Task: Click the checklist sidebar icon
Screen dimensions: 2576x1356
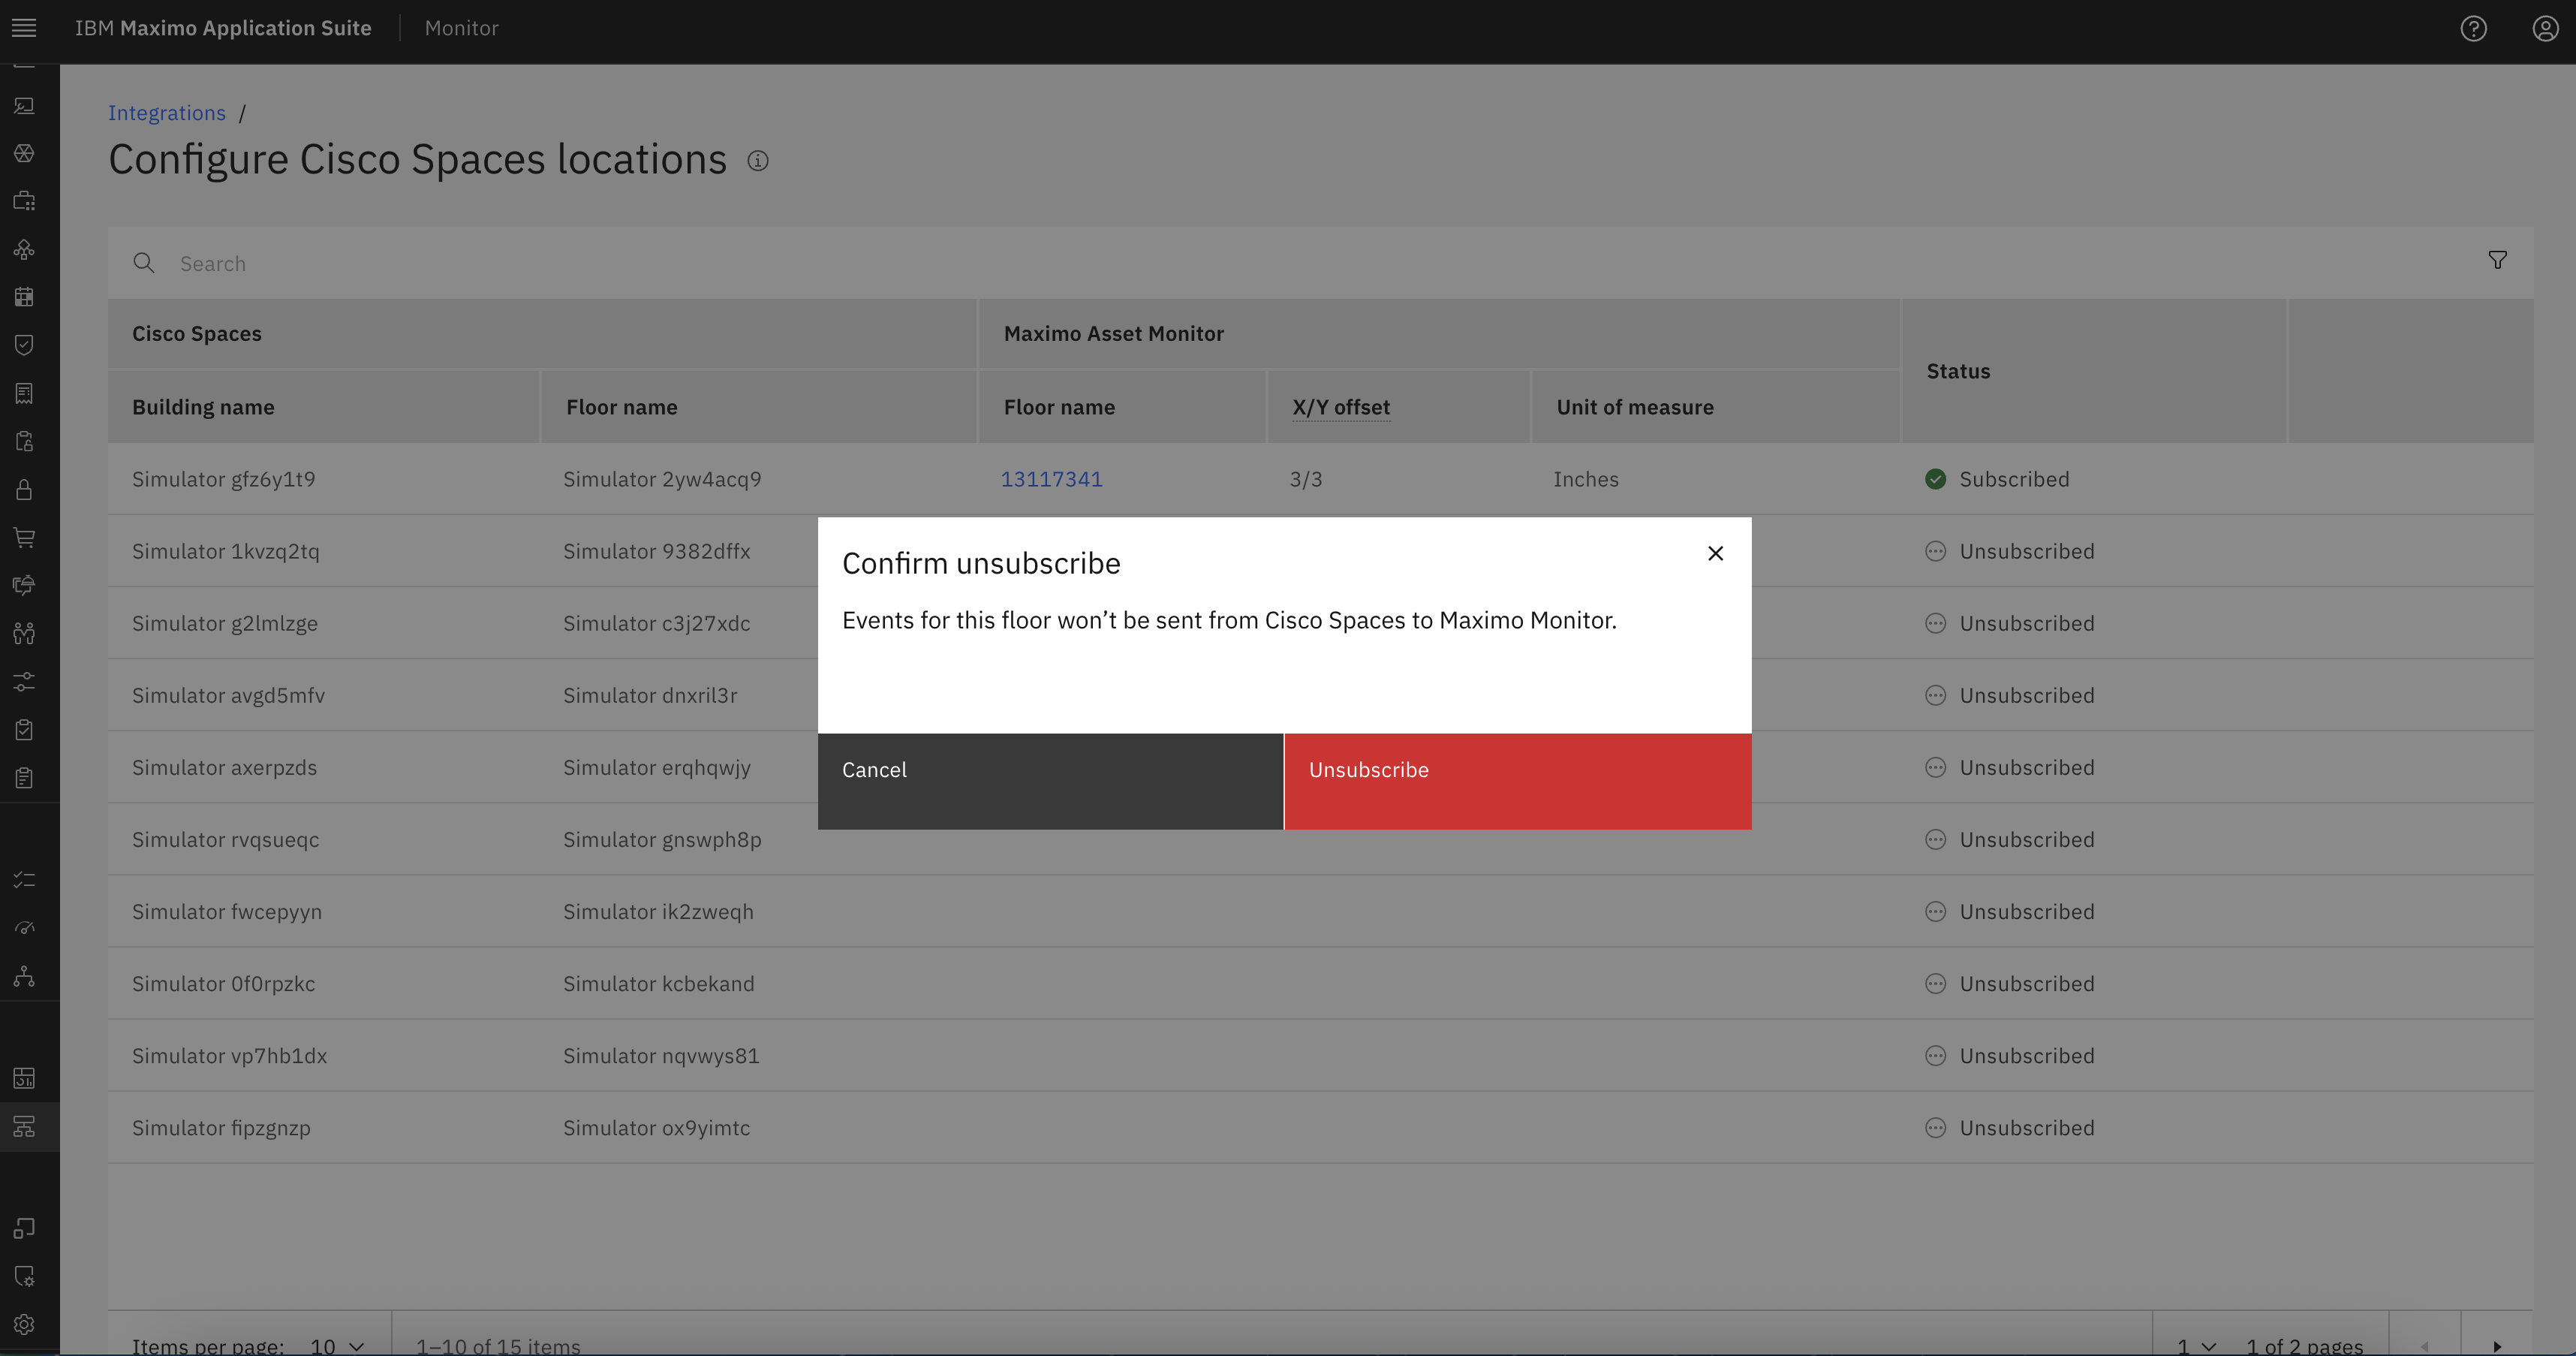Action: 24,880
